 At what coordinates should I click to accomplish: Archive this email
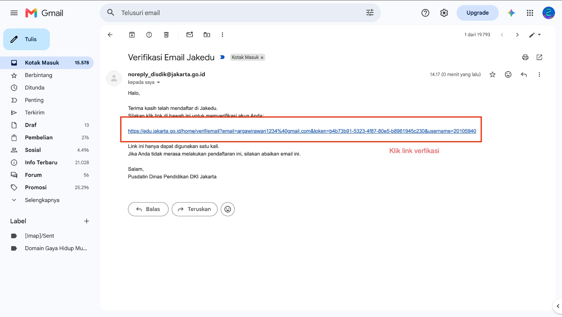point(132,35)
